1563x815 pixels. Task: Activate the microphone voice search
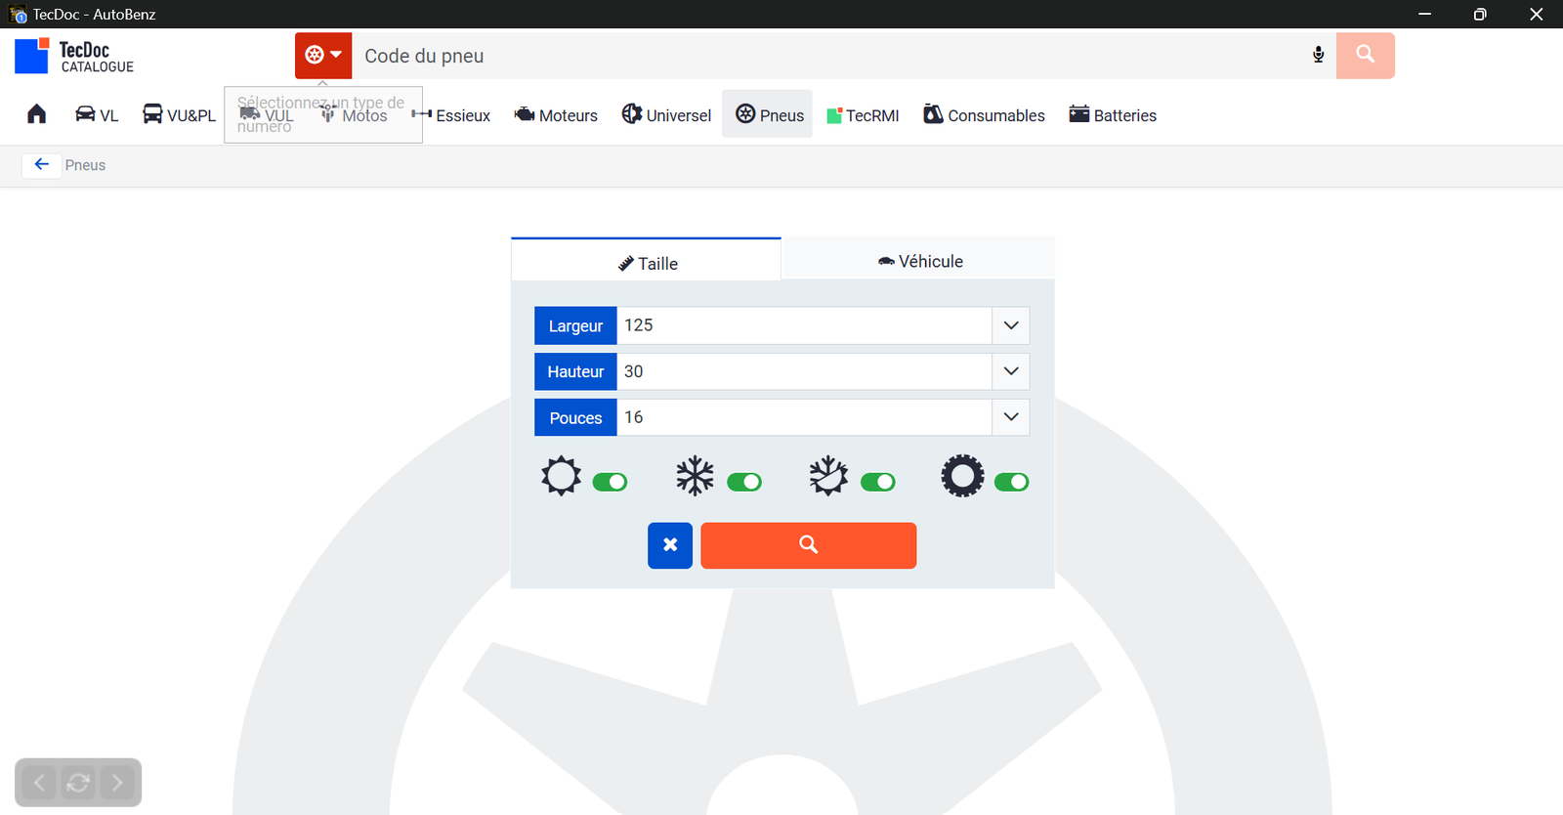coord(1319,55)
